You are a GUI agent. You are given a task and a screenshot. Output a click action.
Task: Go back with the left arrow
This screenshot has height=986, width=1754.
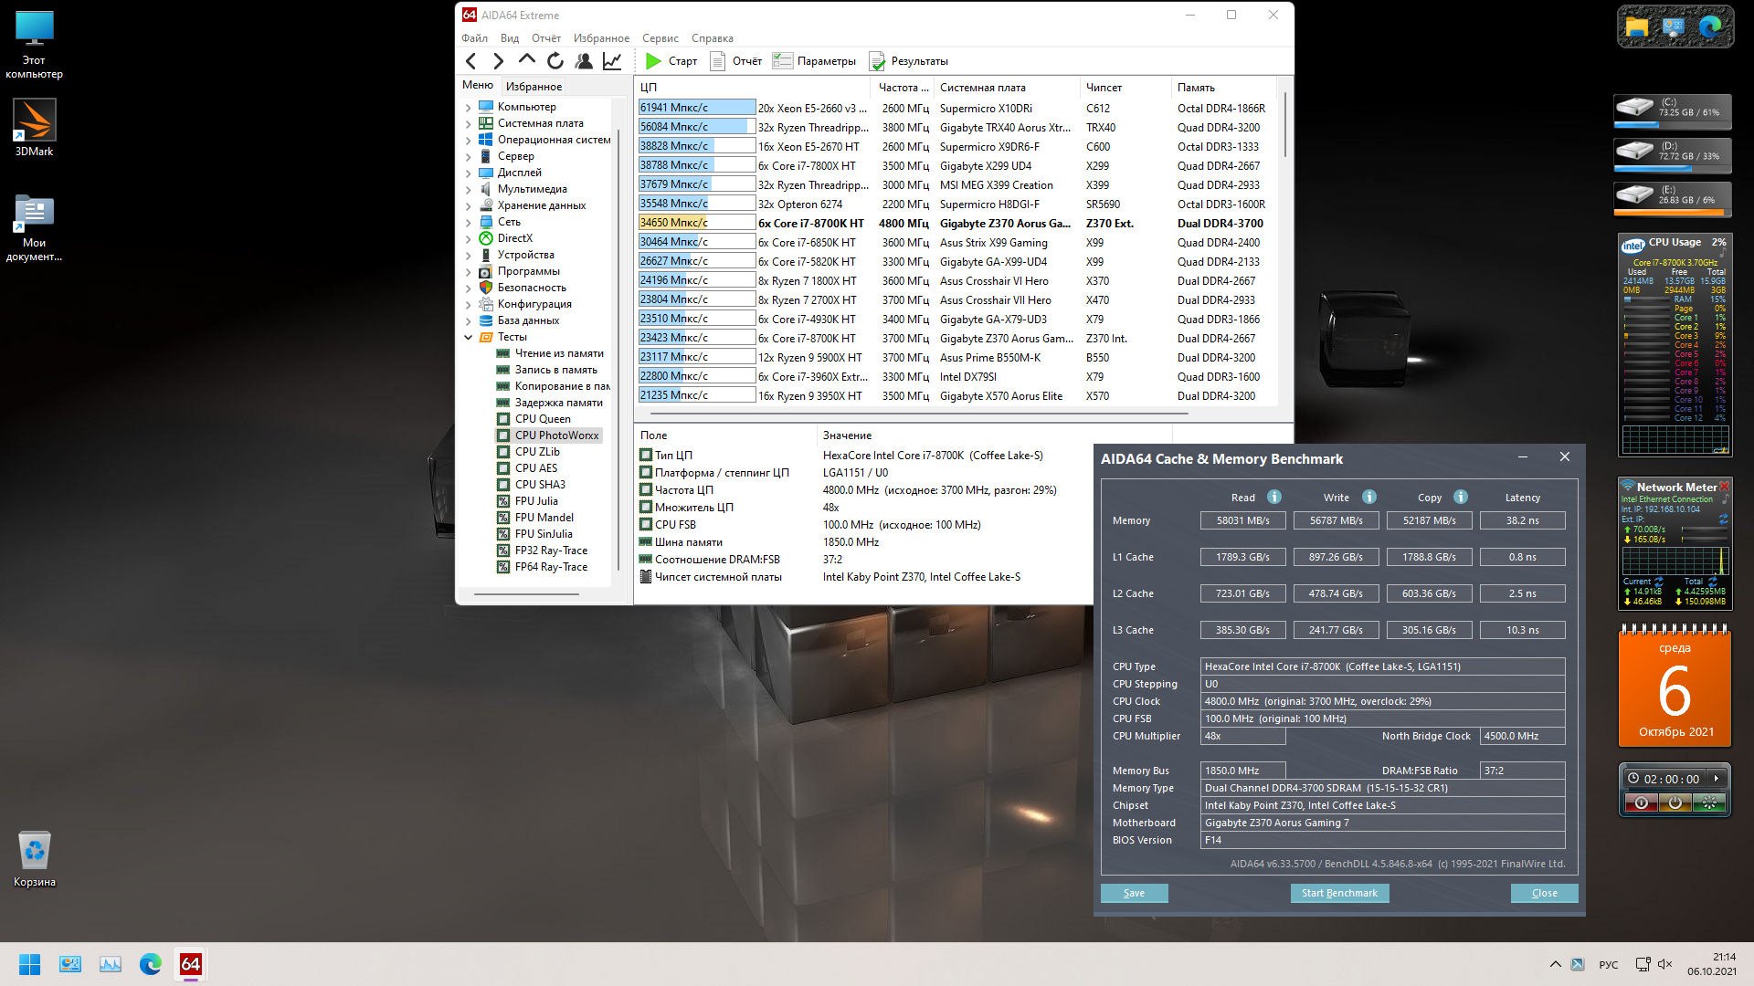click(x=471, y=61)
